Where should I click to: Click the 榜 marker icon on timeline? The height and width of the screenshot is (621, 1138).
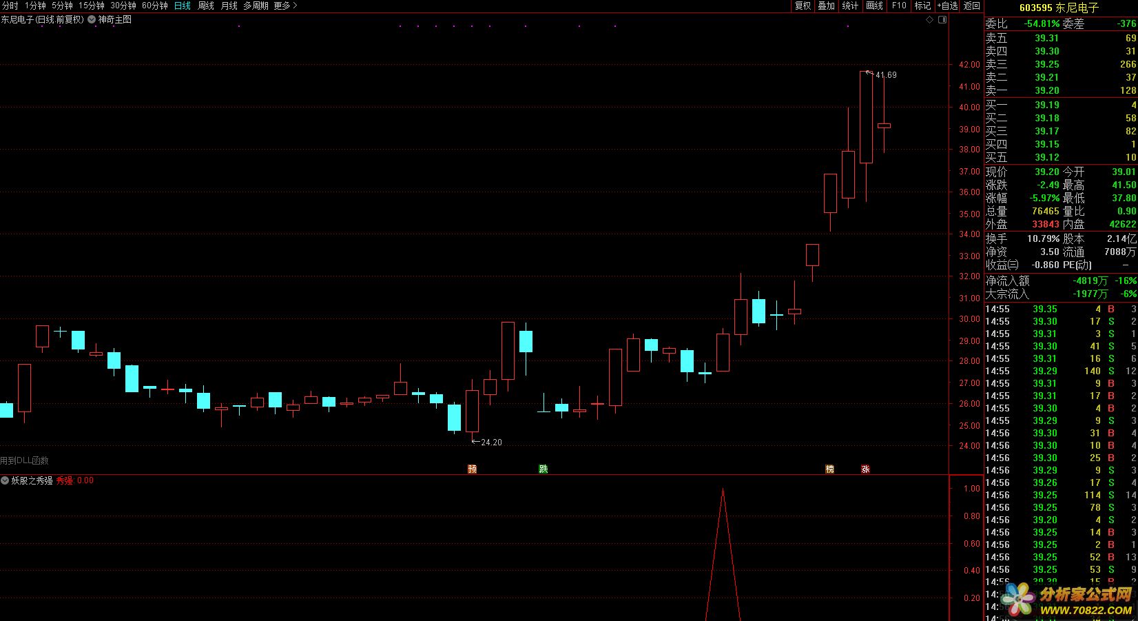(x=829, y=469)
